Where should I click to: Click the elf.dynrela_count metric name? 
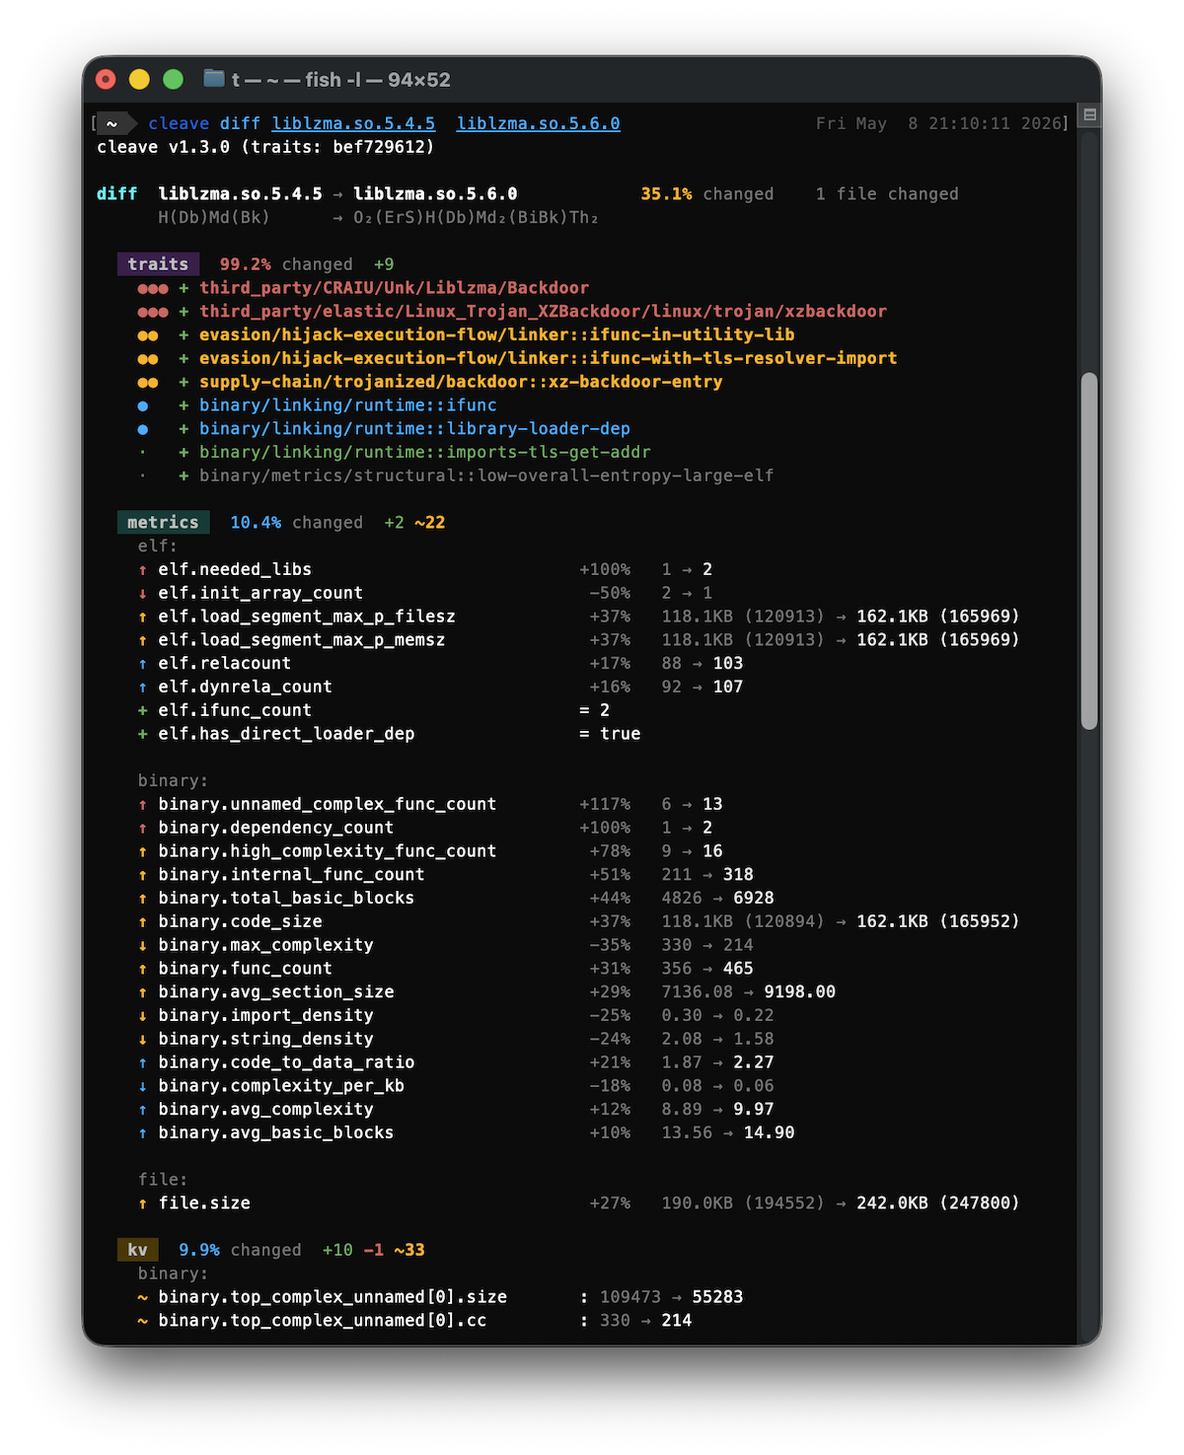(245, 687)
